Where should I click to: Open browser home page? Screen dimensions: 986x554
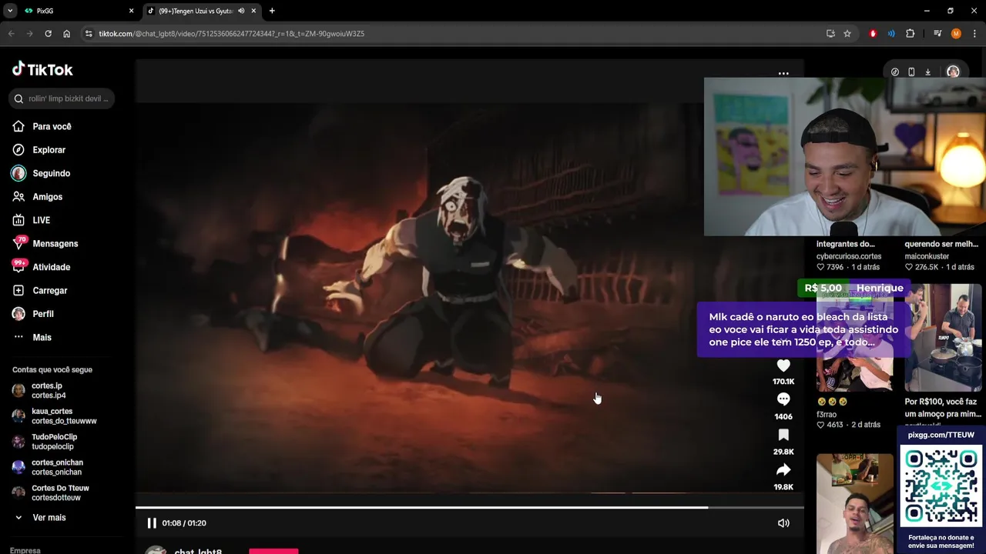pyautogui.click(x=66, y=34)
